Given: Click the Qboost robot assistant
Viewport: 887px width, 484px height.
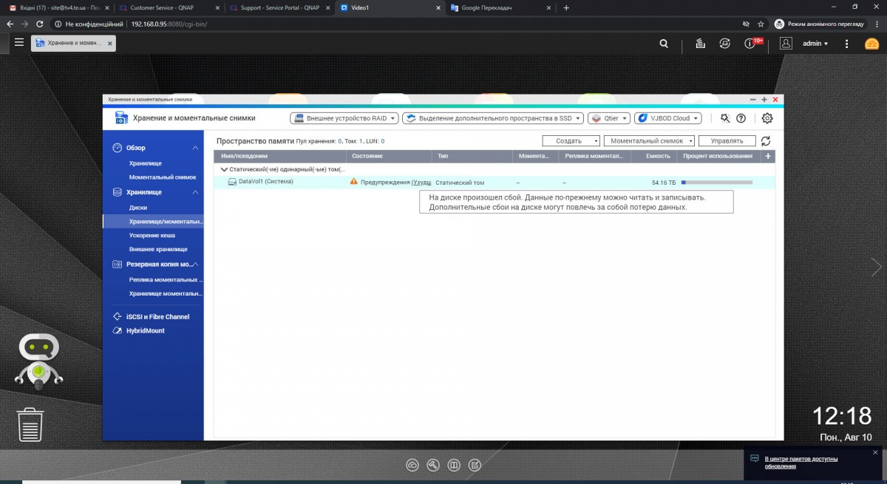Looking at the screenshot, I should 38,361.
